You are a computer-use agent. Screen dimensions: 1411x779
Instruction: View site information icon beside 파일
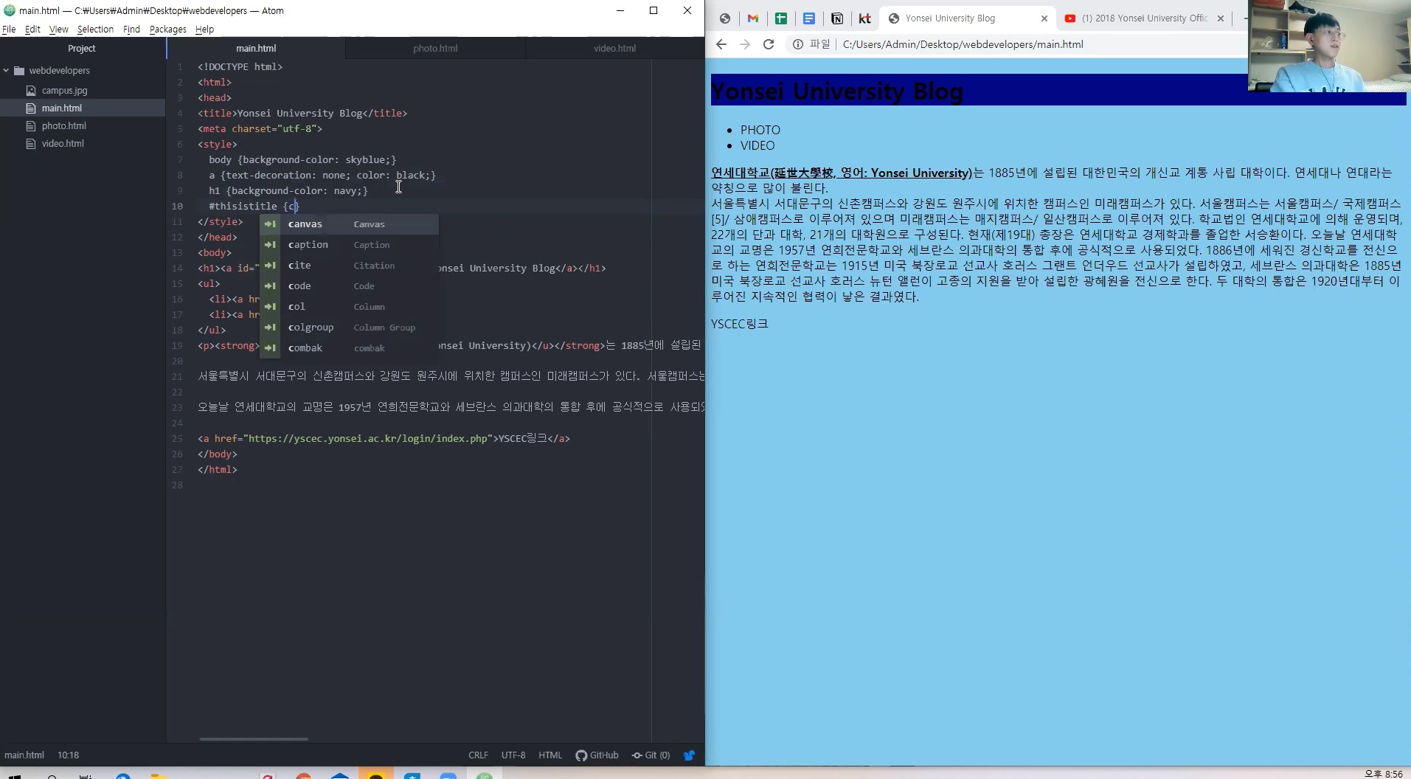(x=798, y=44)
